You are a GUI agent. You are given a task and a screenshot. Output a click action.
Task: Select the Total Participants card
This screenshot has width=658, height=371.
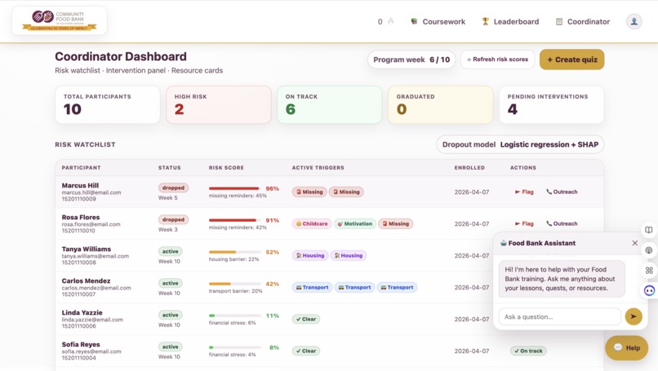[x=108, y=105]
